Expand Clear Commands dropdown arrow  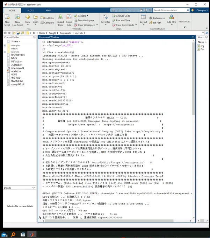(x=136, y=25)
